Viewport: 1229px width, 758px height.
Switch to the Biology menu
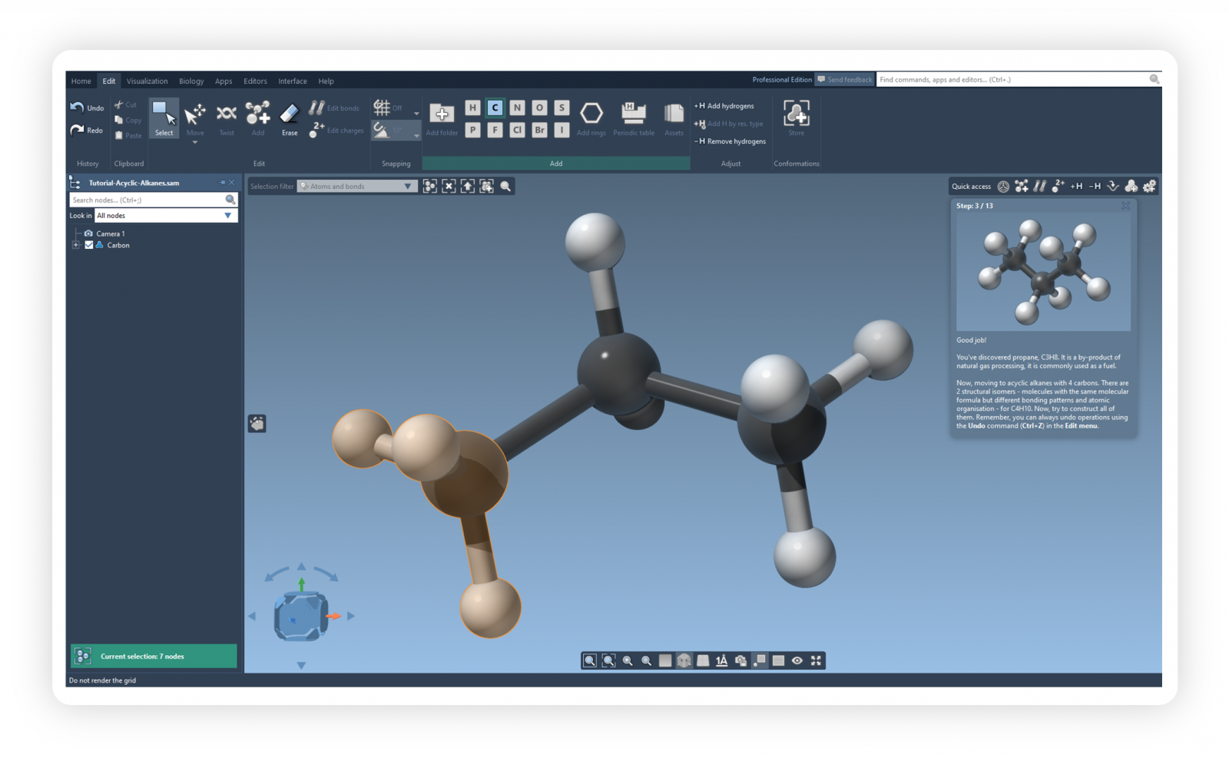click(191, 81)
